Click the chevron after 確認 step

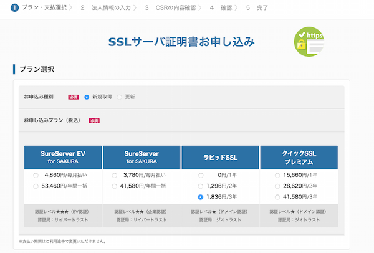[x=236, y=8]
